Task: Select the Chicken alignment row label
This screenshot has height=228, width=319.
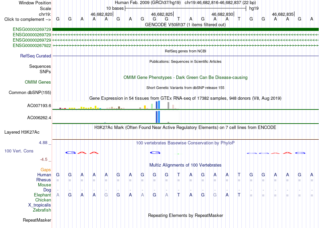Action: pos(43,200)
